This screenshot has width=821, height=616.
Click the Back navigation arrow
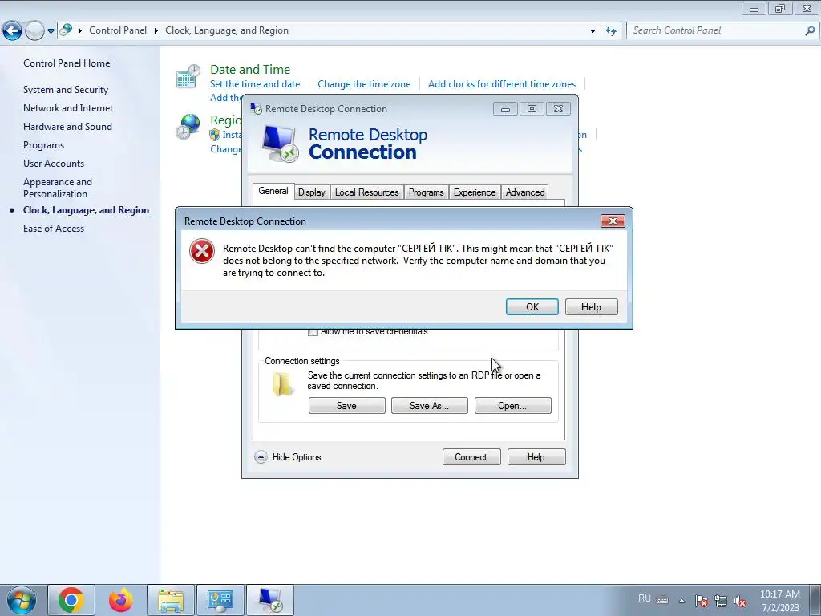[13, 31]
